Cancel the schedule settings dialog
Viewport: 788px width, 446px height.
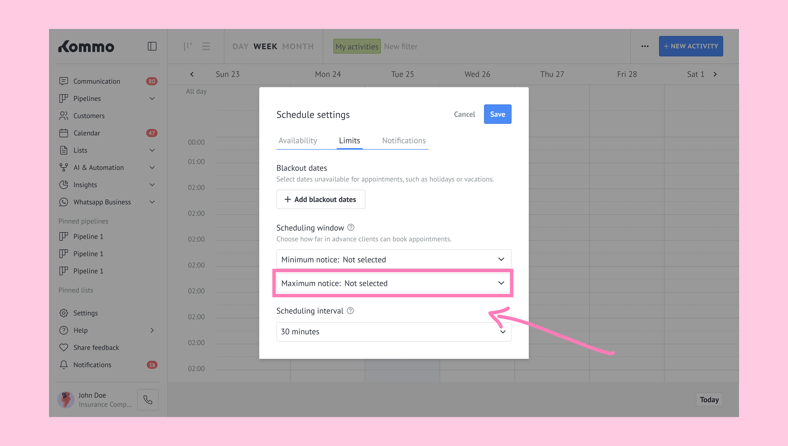tap(464, 114)
